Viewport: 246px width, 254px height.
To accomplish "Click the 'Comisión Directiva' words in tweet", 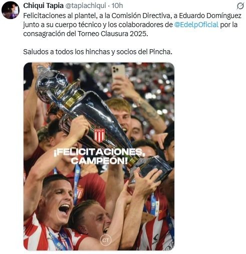I will click(x=141, y=16).
